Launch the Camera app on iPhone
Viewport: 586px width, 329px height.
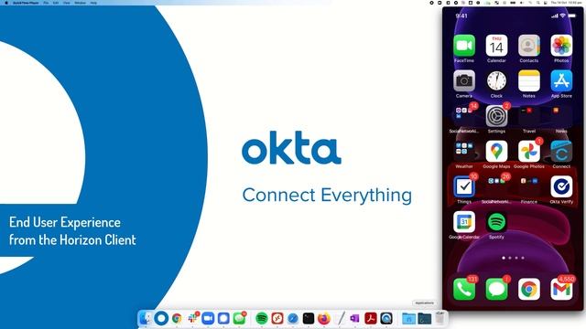point(464,81)
